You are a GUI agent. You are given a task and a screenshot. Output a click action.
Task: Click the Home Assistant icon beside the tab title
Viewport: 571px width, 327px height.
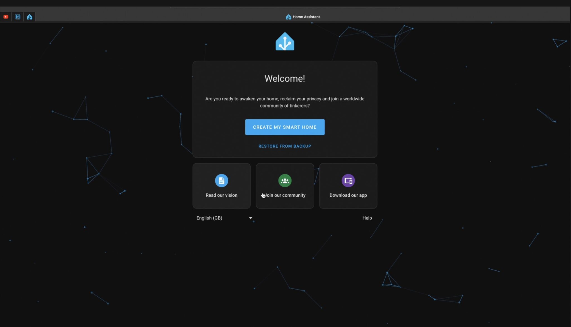[288, 16]
